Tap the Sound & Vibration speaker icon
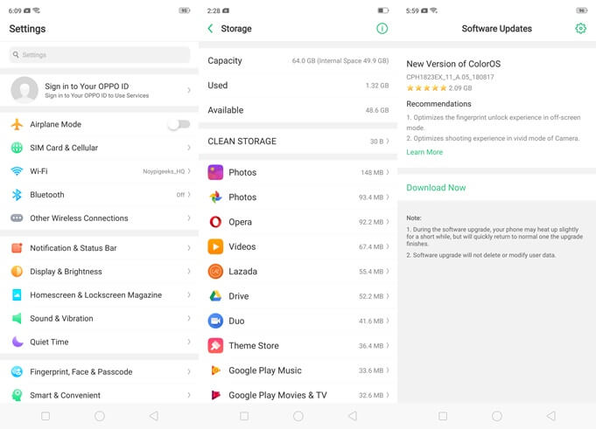This screenshot has width=596, height=429. point(17,318)
